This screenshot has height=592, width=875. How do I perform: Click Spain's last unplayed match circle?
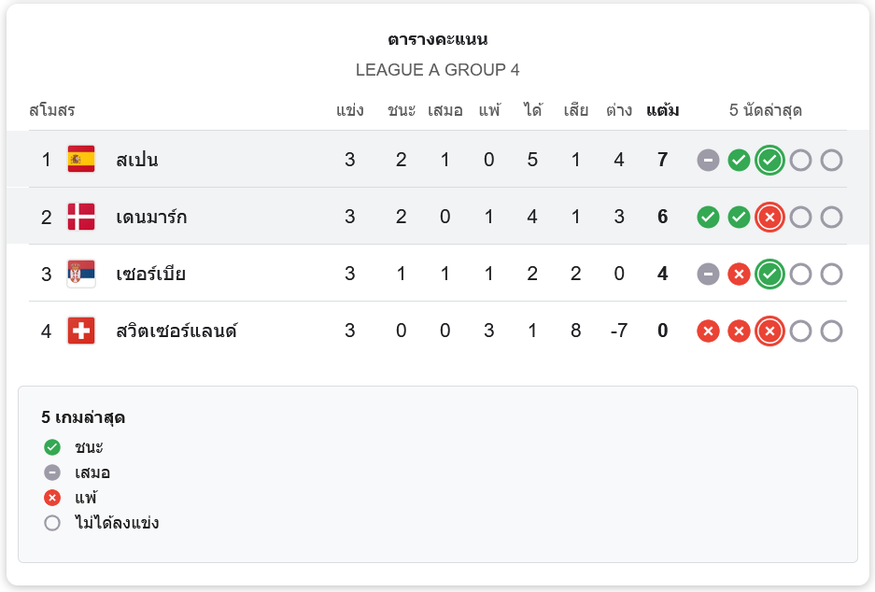coord(831,161)
